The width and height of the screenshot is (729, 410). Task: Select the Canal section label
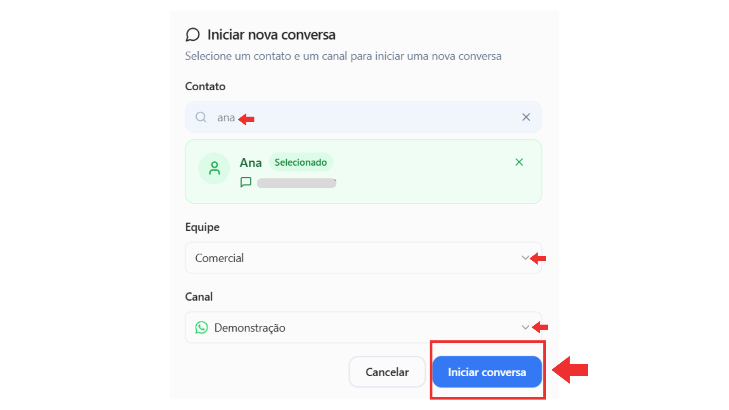point(199,296)
